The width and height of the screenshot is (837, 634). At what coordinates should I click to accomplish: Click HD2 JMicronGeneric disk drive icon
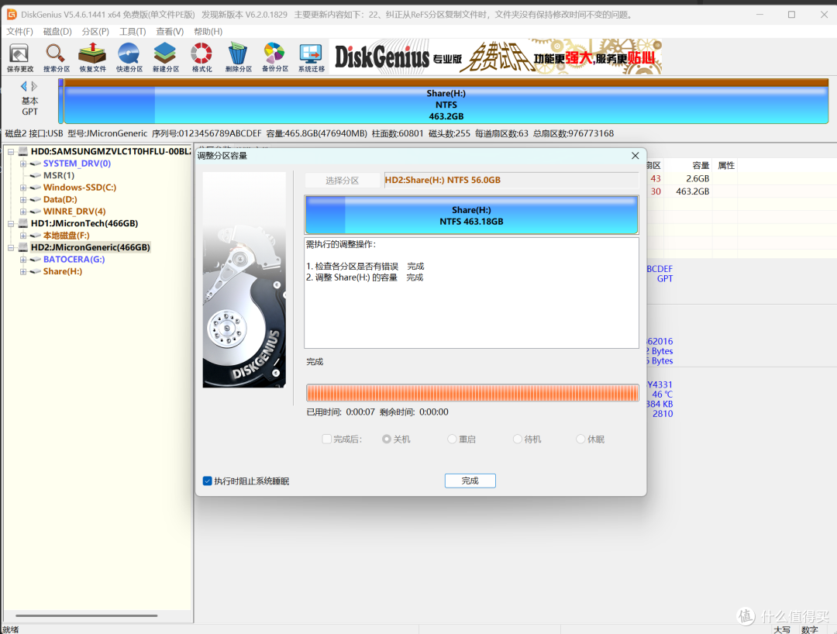tap(23, 247)
